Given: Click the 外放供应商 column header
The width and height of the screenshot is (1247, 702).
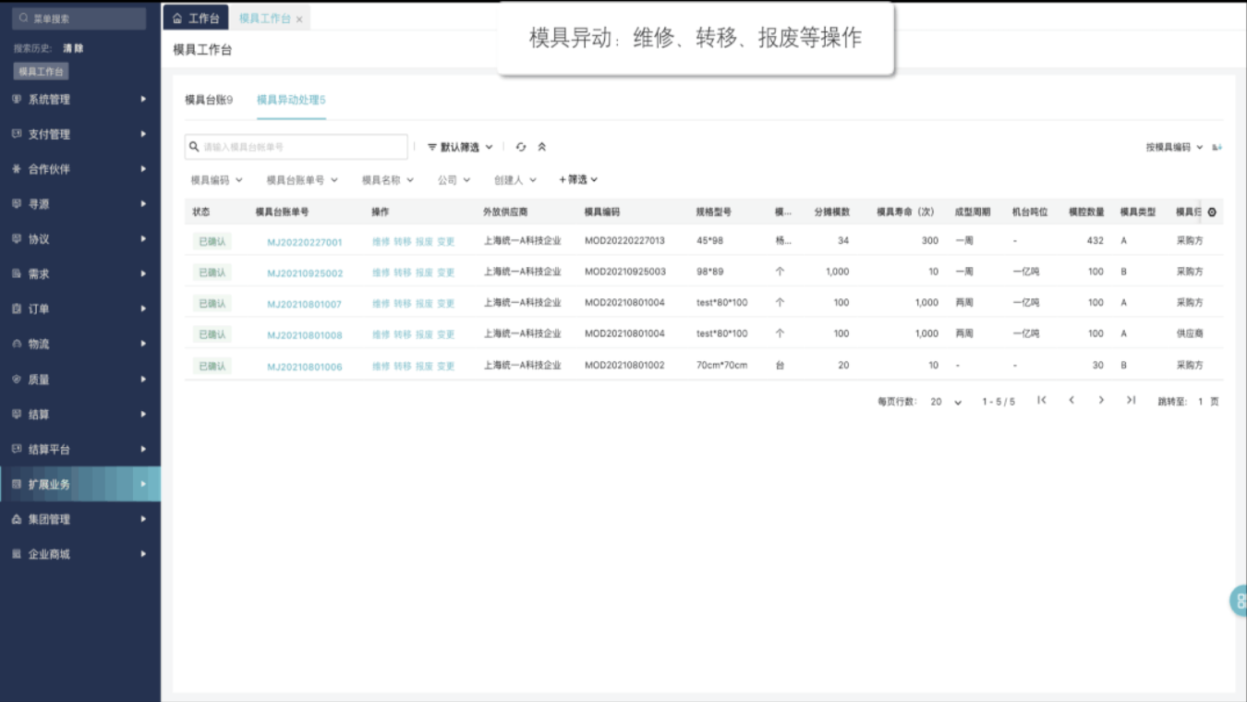Looking at the screenshot, I should 505,212.
